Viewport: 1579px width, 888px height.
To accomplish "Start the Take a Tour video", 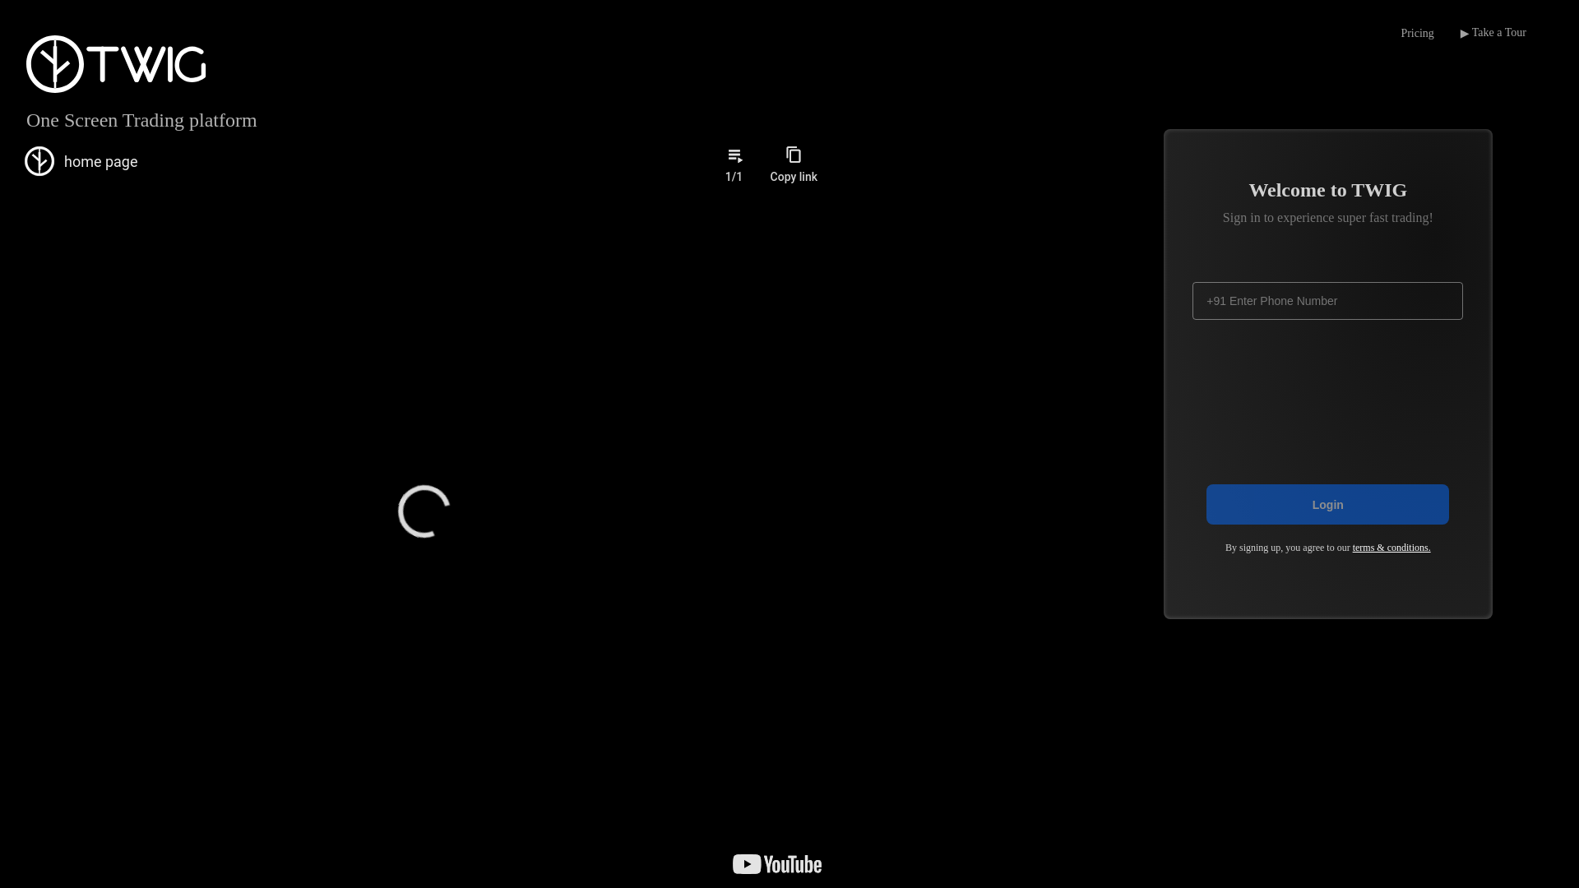I will pos(1493,33).
